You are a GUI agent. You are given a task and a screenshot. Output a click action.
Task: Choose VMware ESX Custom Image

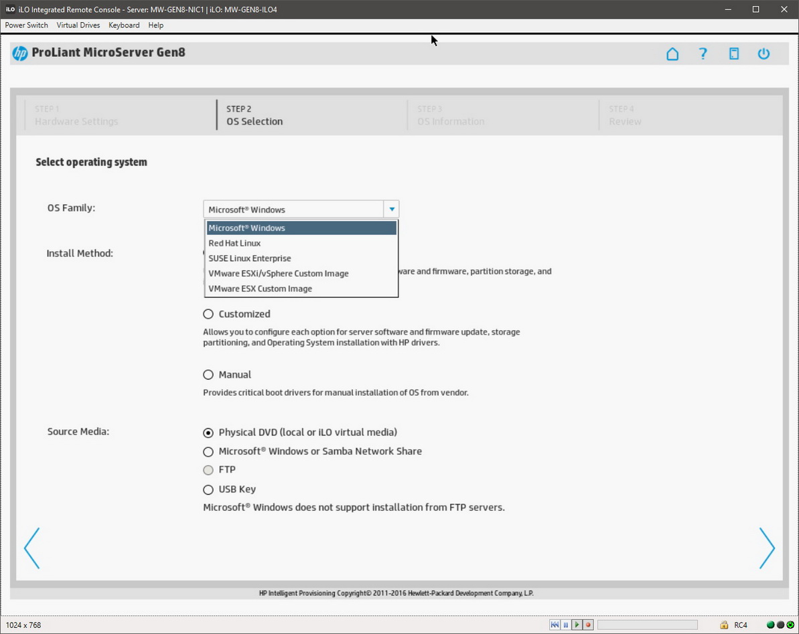tap(301, 289)
